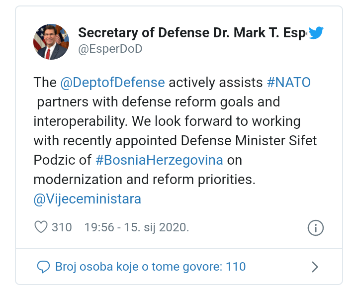
Task: Open Broj osoba koje o tome govore link
Action: pyautogui.click(x=150, y=267)
